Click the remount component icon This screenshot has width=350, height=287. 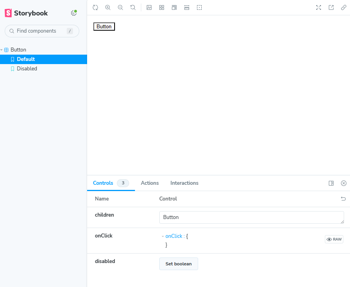[95, 7]
